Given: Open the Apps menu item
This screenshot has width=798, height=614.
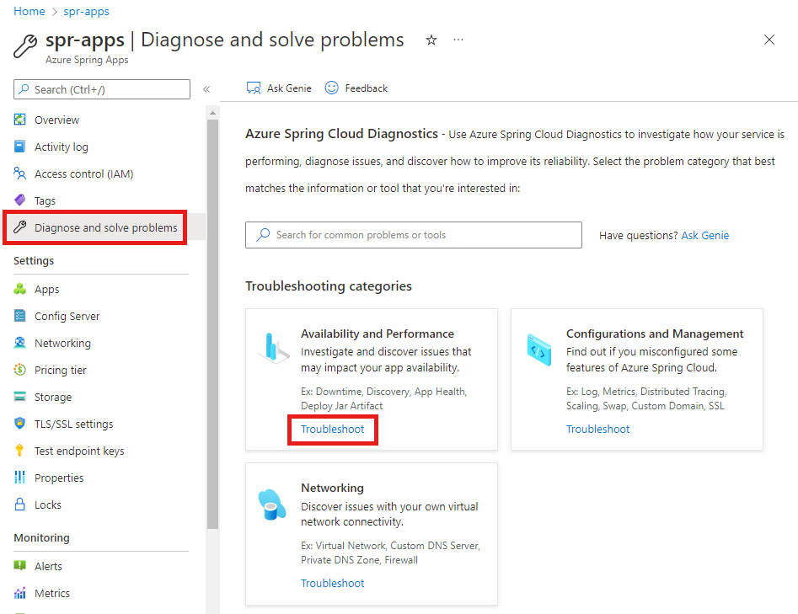Looking at the screenshot, I should [x=46, y=289].
